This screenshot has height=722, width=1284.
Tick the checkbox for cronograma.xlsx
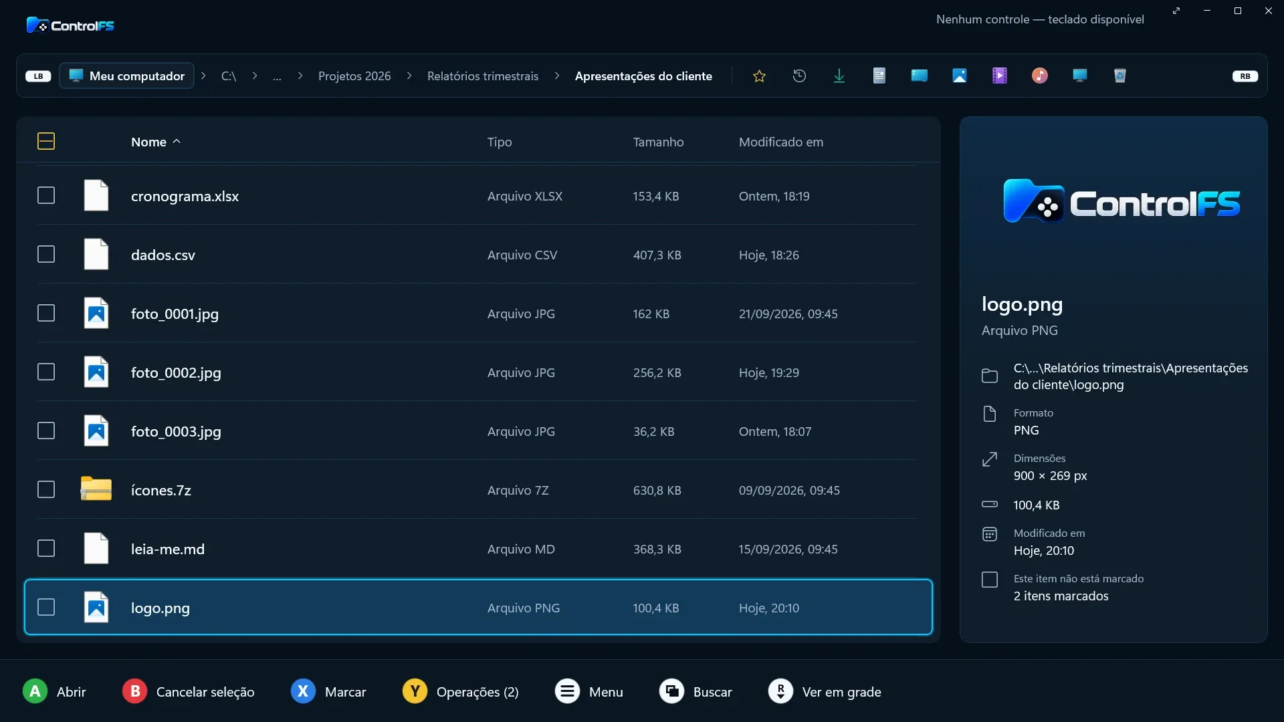(x=46, y=195)
